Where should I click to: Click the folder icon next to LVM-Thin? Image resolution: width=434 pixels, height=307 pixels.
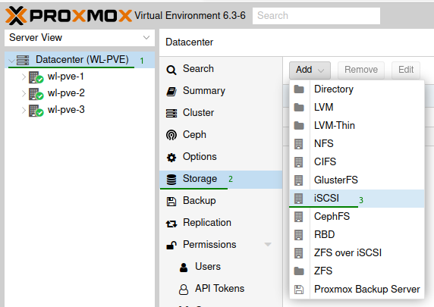(299, 126)
